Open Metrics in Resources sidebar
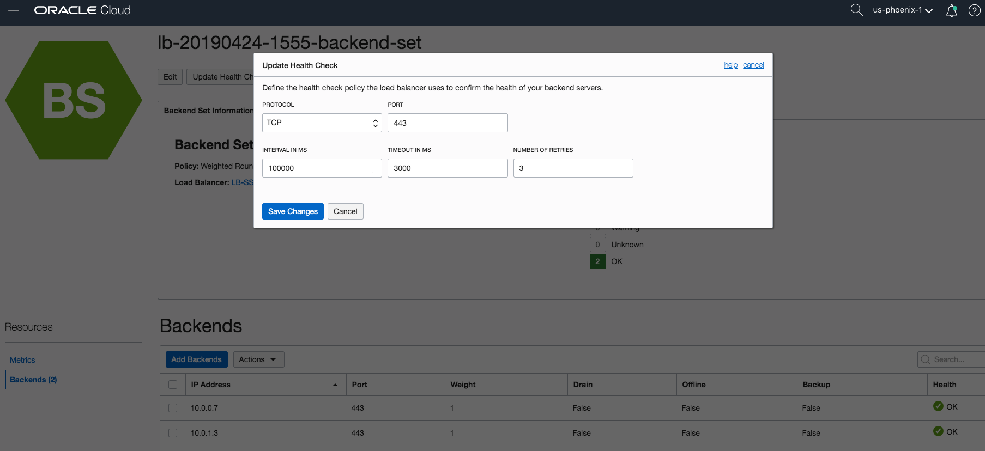The width and height of the screenshot is (985, 451). pyautogui.click(x=22, y=360)
